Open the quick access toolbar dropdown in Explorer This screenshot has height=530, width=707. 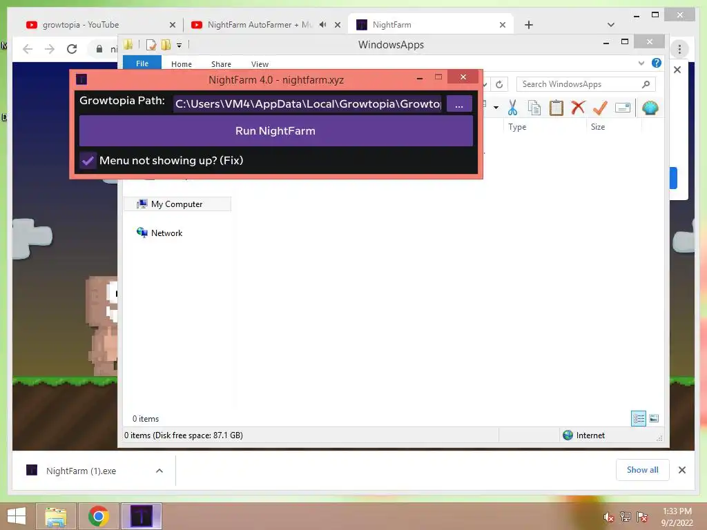pyautogui.click(x=179, y=45)
